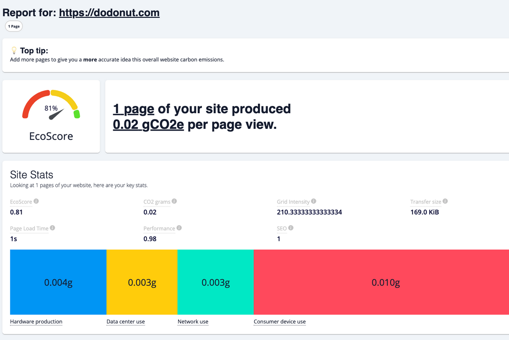Screen dimensions: 509x340
Task: Click the 1s page load time value
Action: coord(14,239)
